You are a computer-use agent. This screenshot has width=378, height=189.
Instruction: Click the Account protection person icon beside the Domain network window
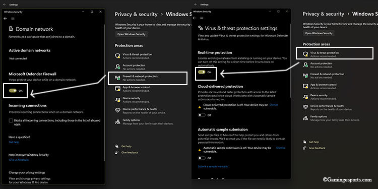pyautogui.click(x=117, y=67)
